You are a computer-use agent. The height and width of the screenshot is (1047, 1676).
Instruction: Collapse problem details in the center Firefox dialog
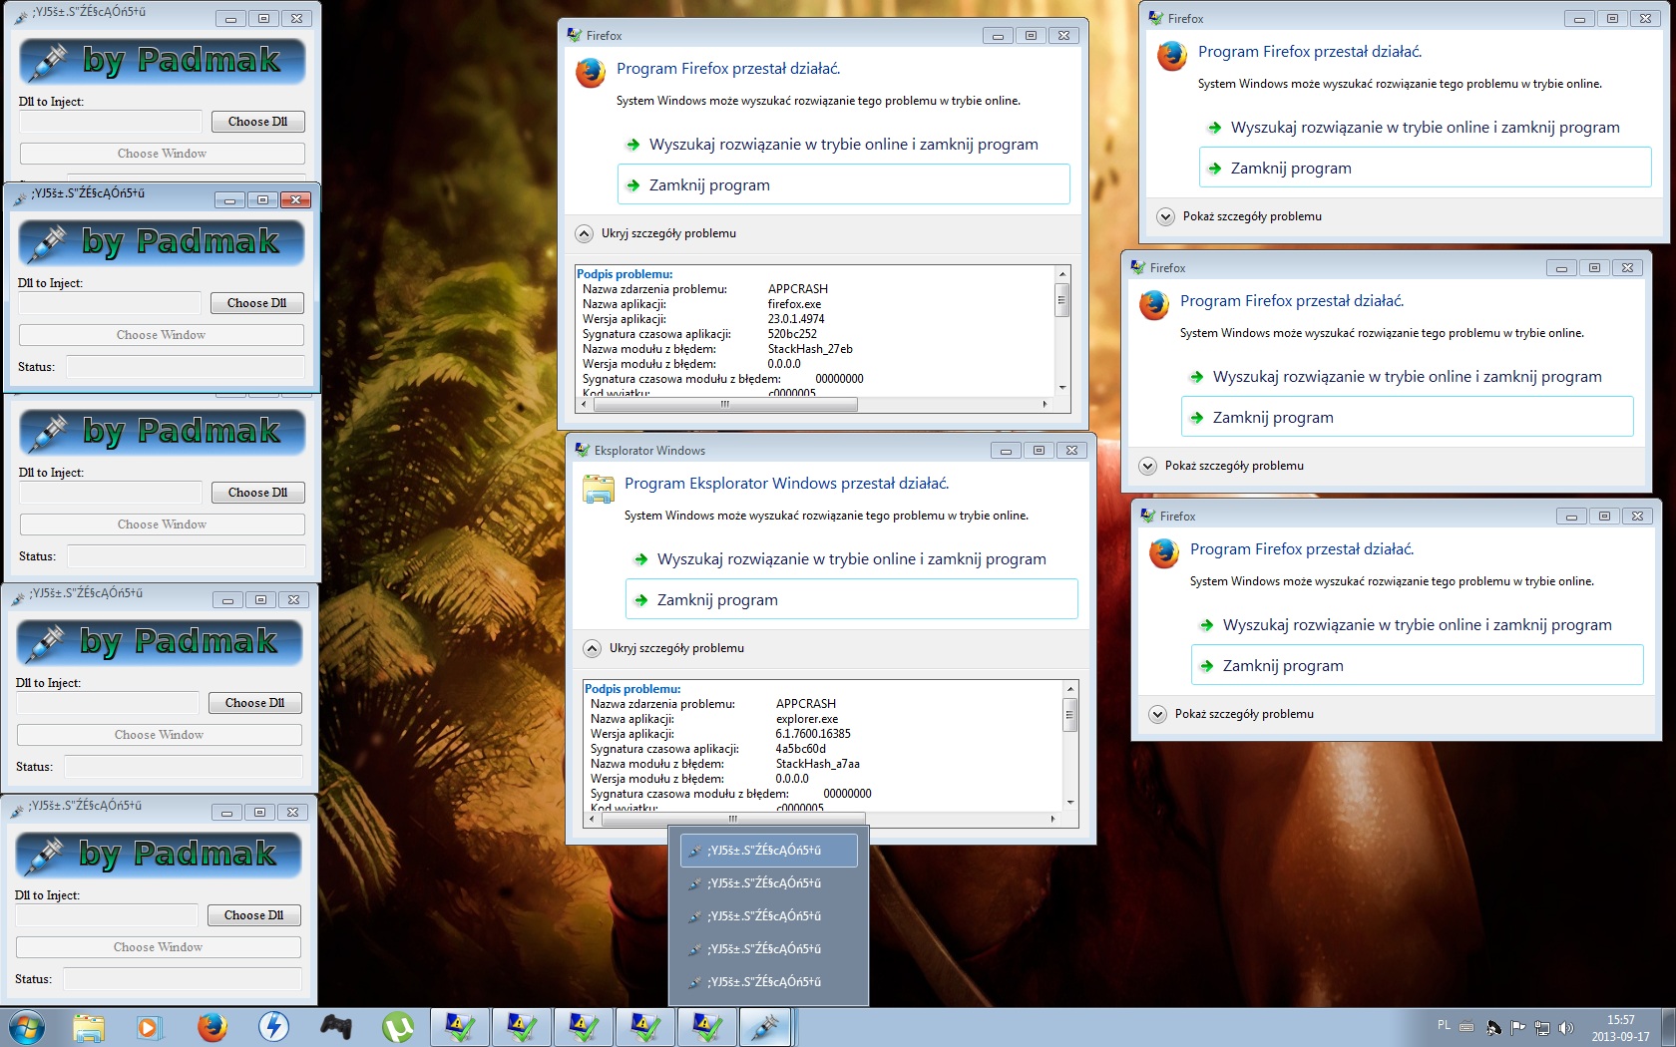coord(585,233)
